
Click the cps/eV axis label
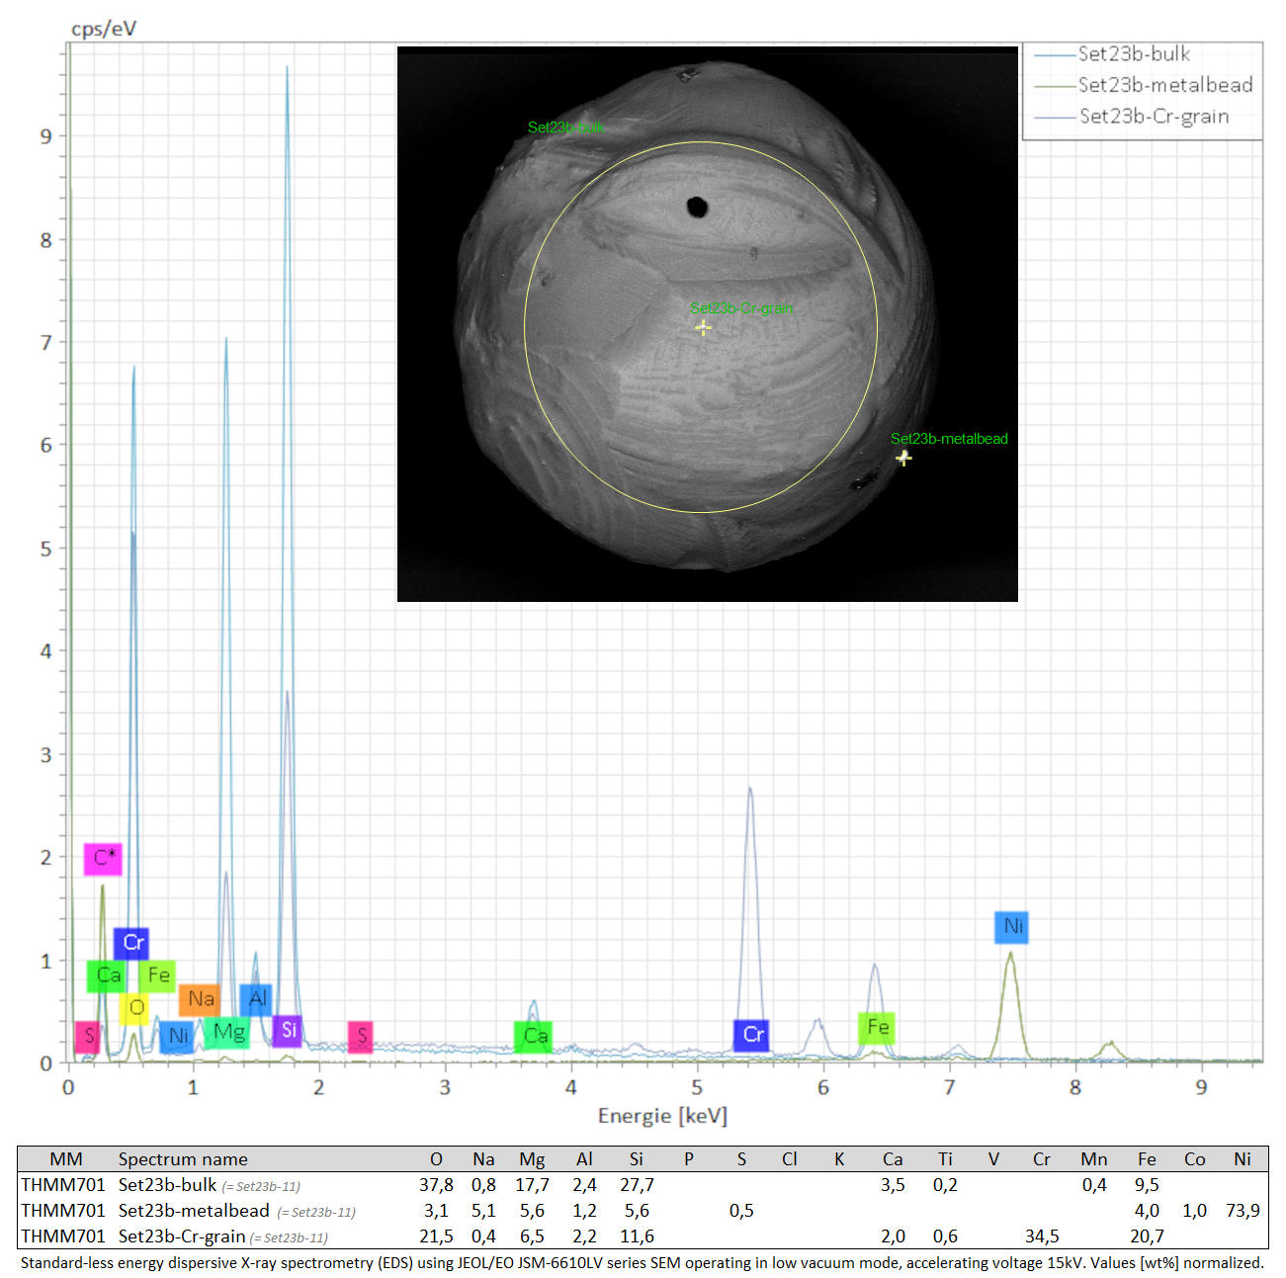[x=104, y=28]
